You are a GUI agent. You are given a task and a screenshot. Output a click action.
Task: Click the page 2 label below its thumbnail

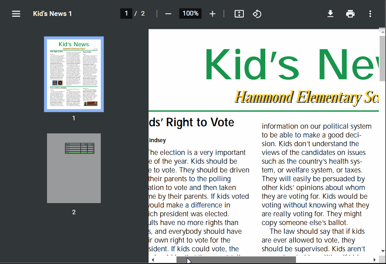(x=73, y=212)
